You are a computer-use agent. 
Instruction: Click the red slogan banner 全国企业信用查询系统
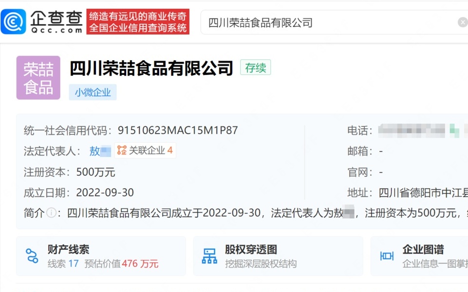point(138,22)
